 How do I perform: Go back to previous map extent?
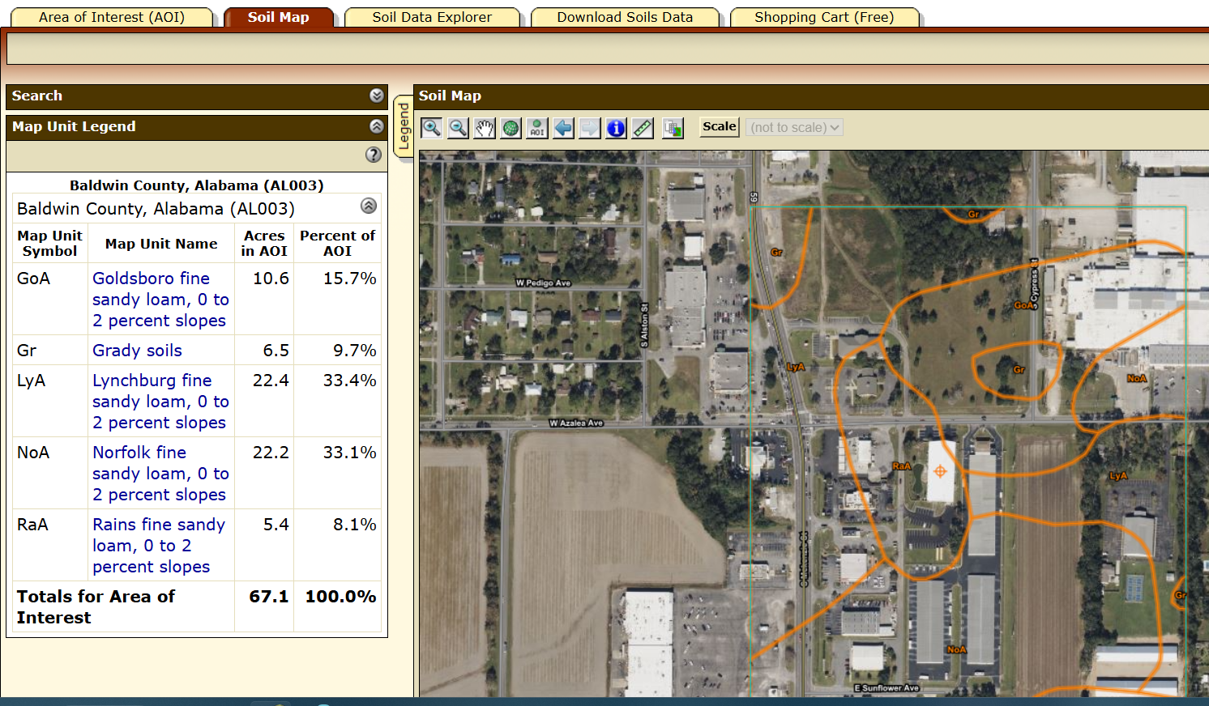click(563, 128)
